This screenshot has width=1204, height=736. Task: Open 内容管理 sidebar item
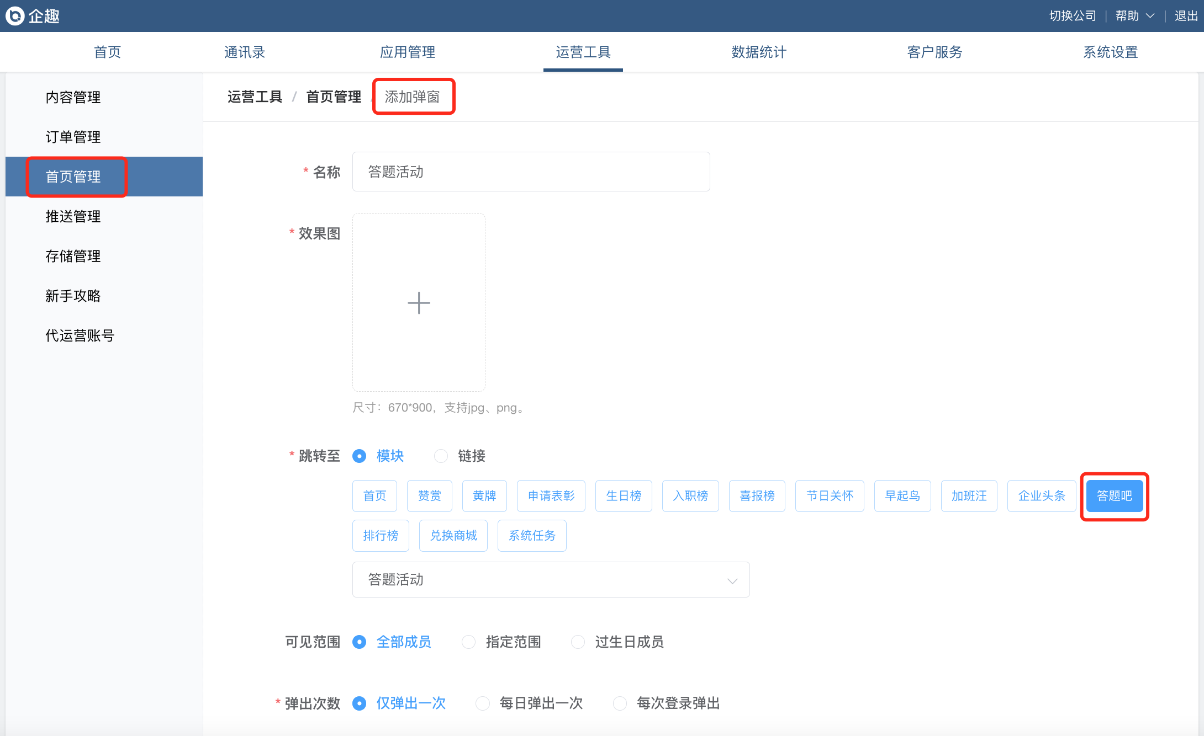pos(73,97)
